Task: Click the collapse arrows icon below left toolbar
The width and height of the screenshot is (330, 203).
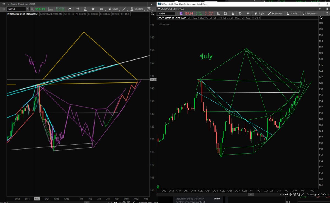Action: pyautogui.click(x=152, y=13)
